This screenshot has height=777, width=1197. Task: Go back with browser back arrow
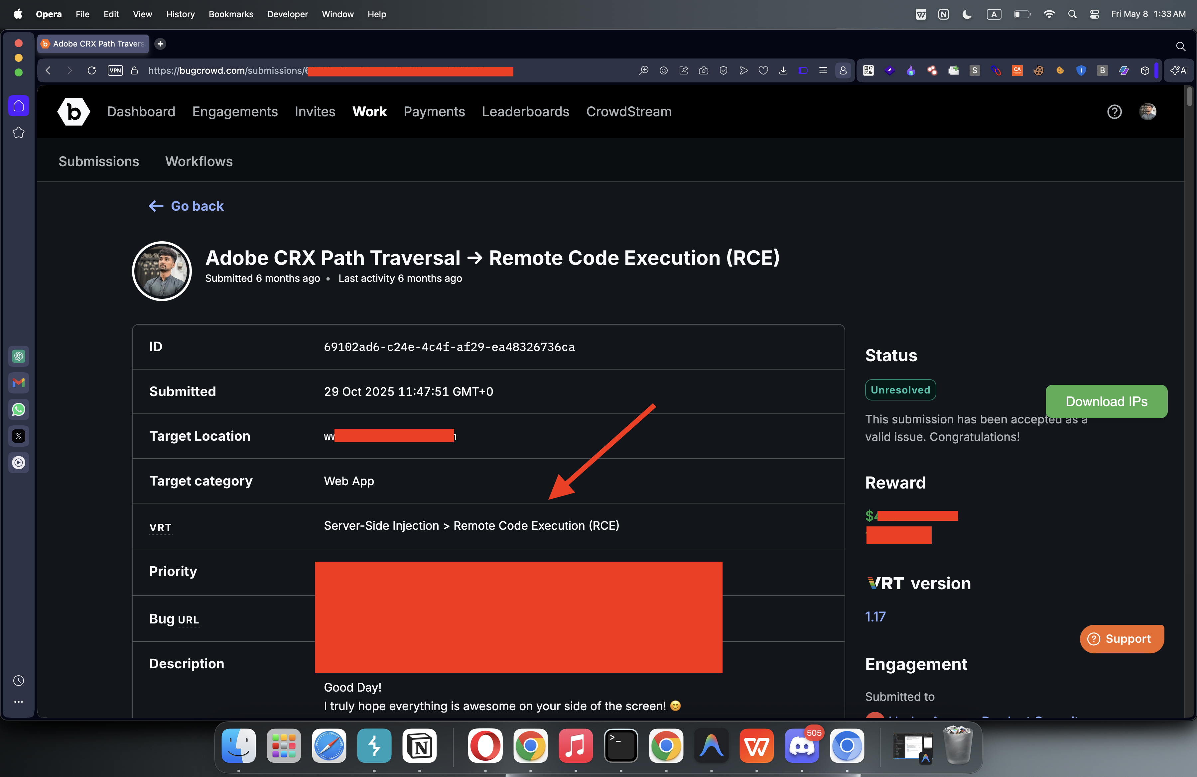pyautogui.click(x=48, y=70)
